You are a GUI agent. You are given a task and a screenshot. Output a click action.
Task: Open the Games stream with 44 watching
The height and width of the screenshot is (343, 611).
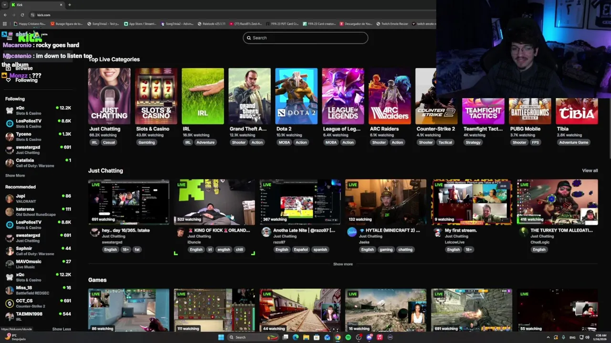coord(300,310)
